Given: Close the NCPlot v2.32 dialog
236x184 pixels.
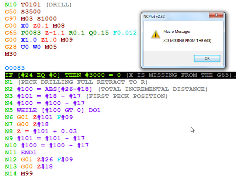Looking at the screenshot, I should click(216, 15).
